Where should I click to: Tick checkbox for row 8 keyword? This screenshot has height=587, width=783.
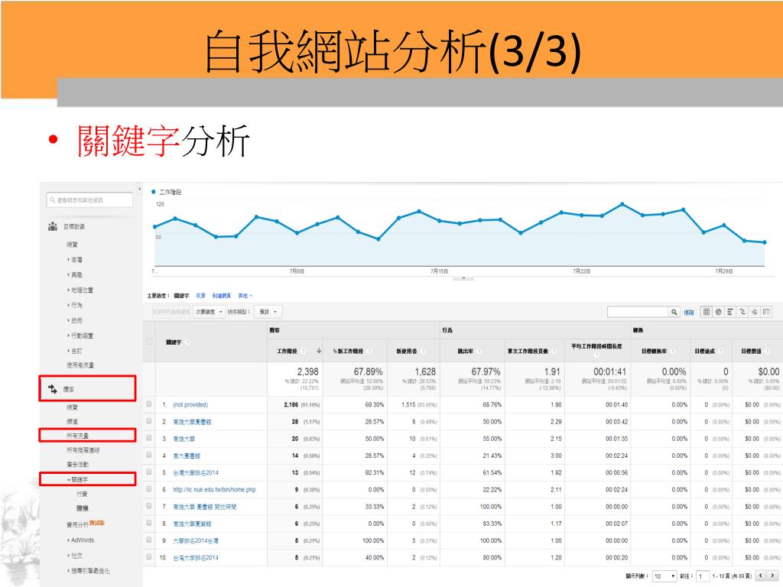click(149, 523)
